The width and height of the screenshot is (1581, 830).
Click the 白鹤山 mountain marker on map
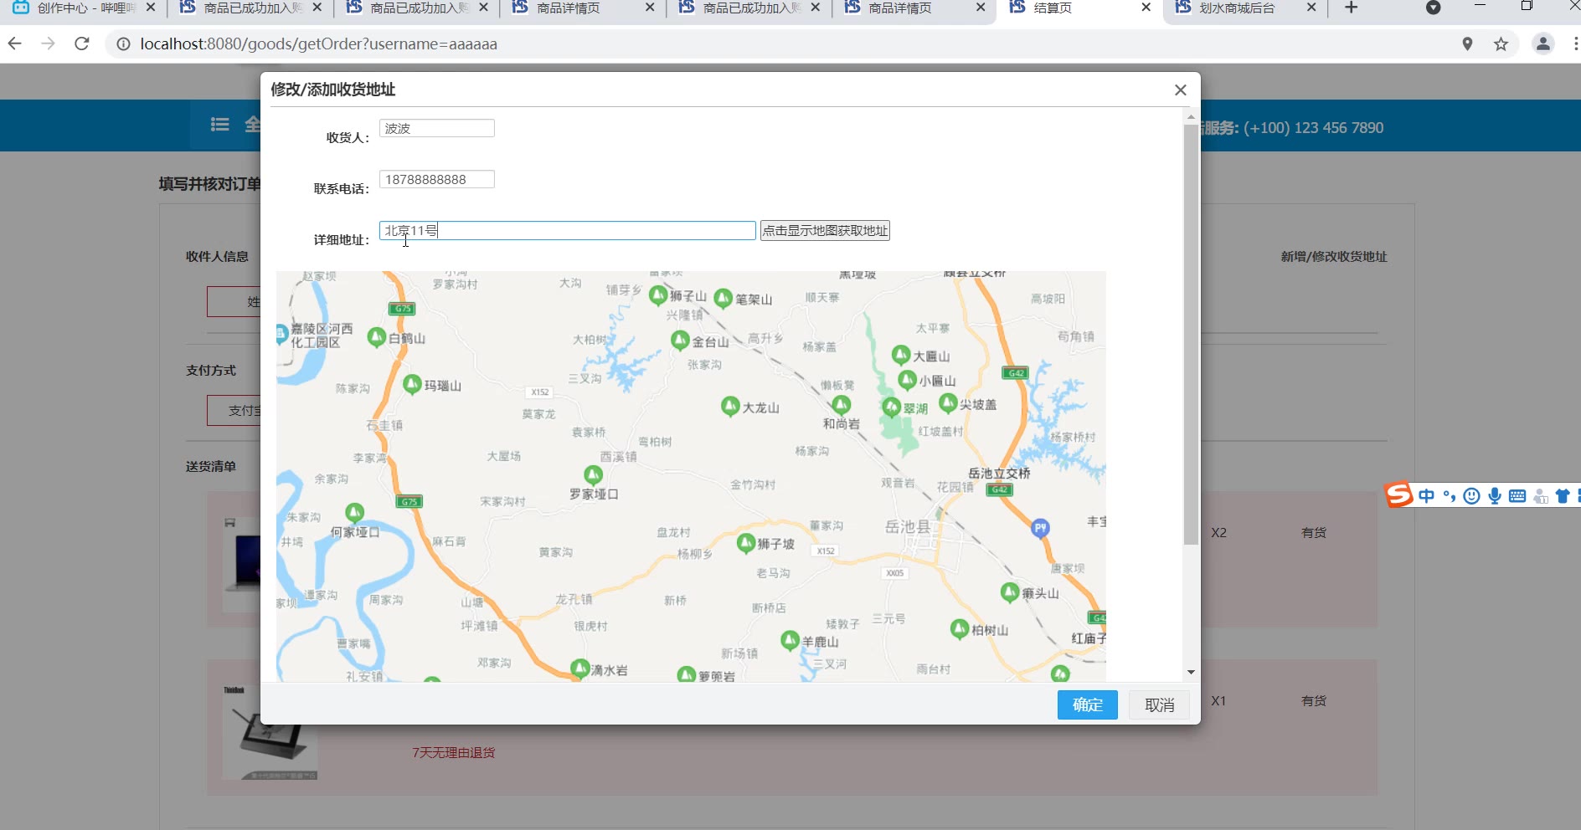click(x=377, y=336)
